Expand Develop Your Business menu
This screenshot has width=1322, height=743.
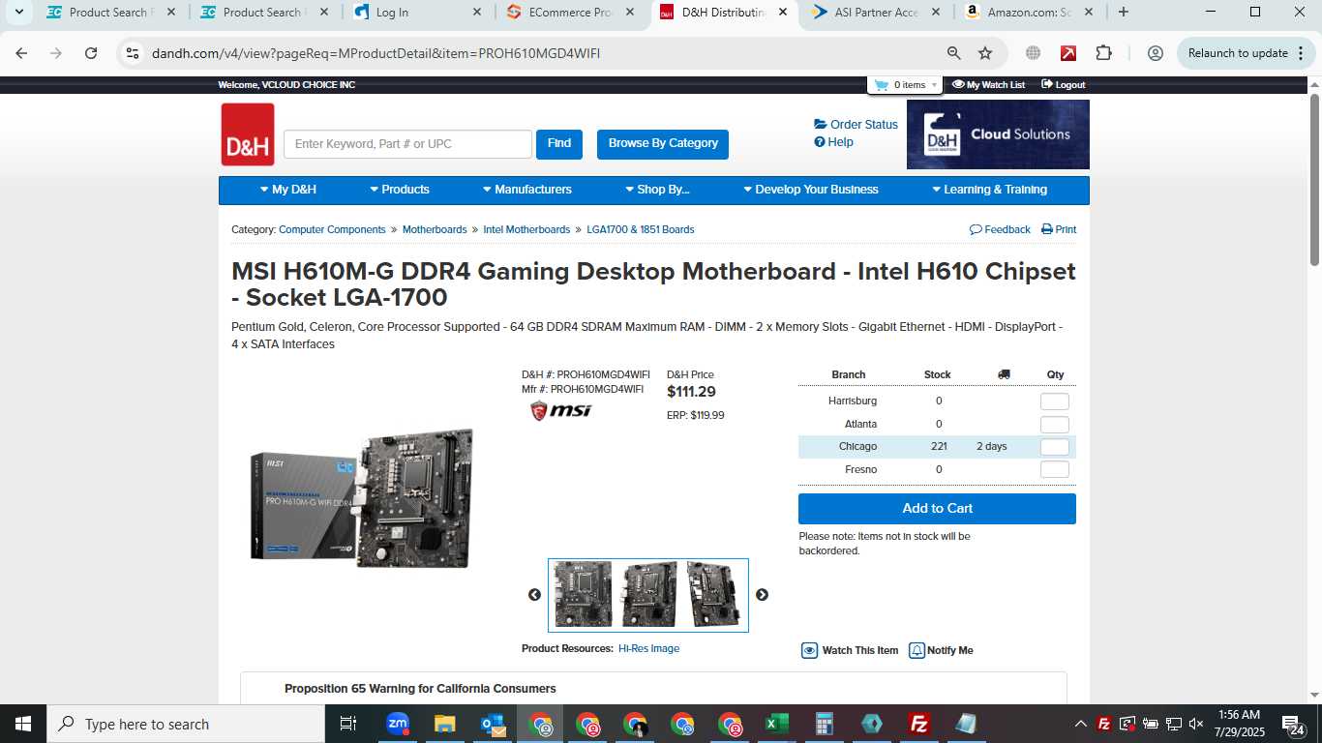point(811,190)
